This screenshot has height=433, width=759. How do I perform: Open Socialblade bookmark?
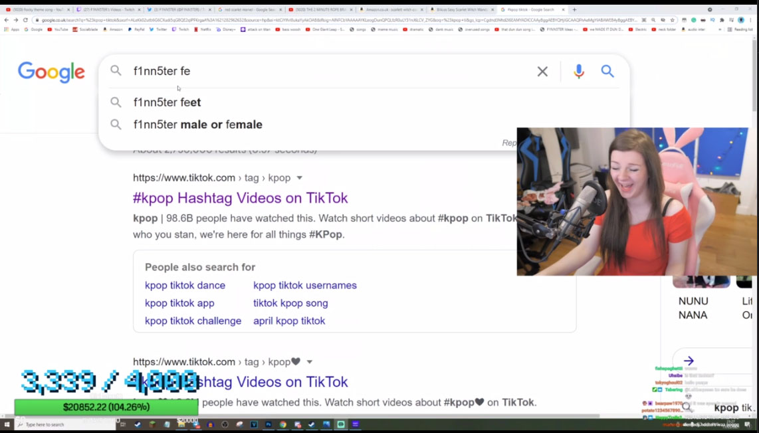[85, 29]
